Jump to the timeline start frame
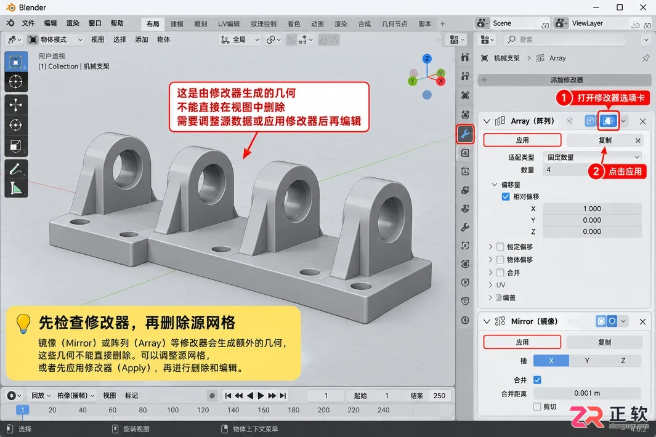This screenshot has width=656, height=437. point(228,396)
